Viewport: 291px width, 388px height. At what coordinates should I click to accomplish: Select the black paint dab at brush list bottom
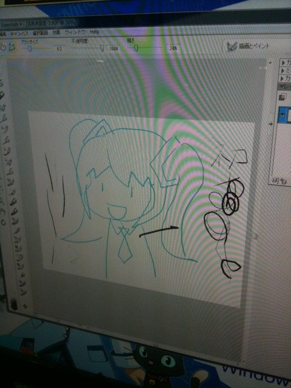pyautogui.click(x=13, y=303)
